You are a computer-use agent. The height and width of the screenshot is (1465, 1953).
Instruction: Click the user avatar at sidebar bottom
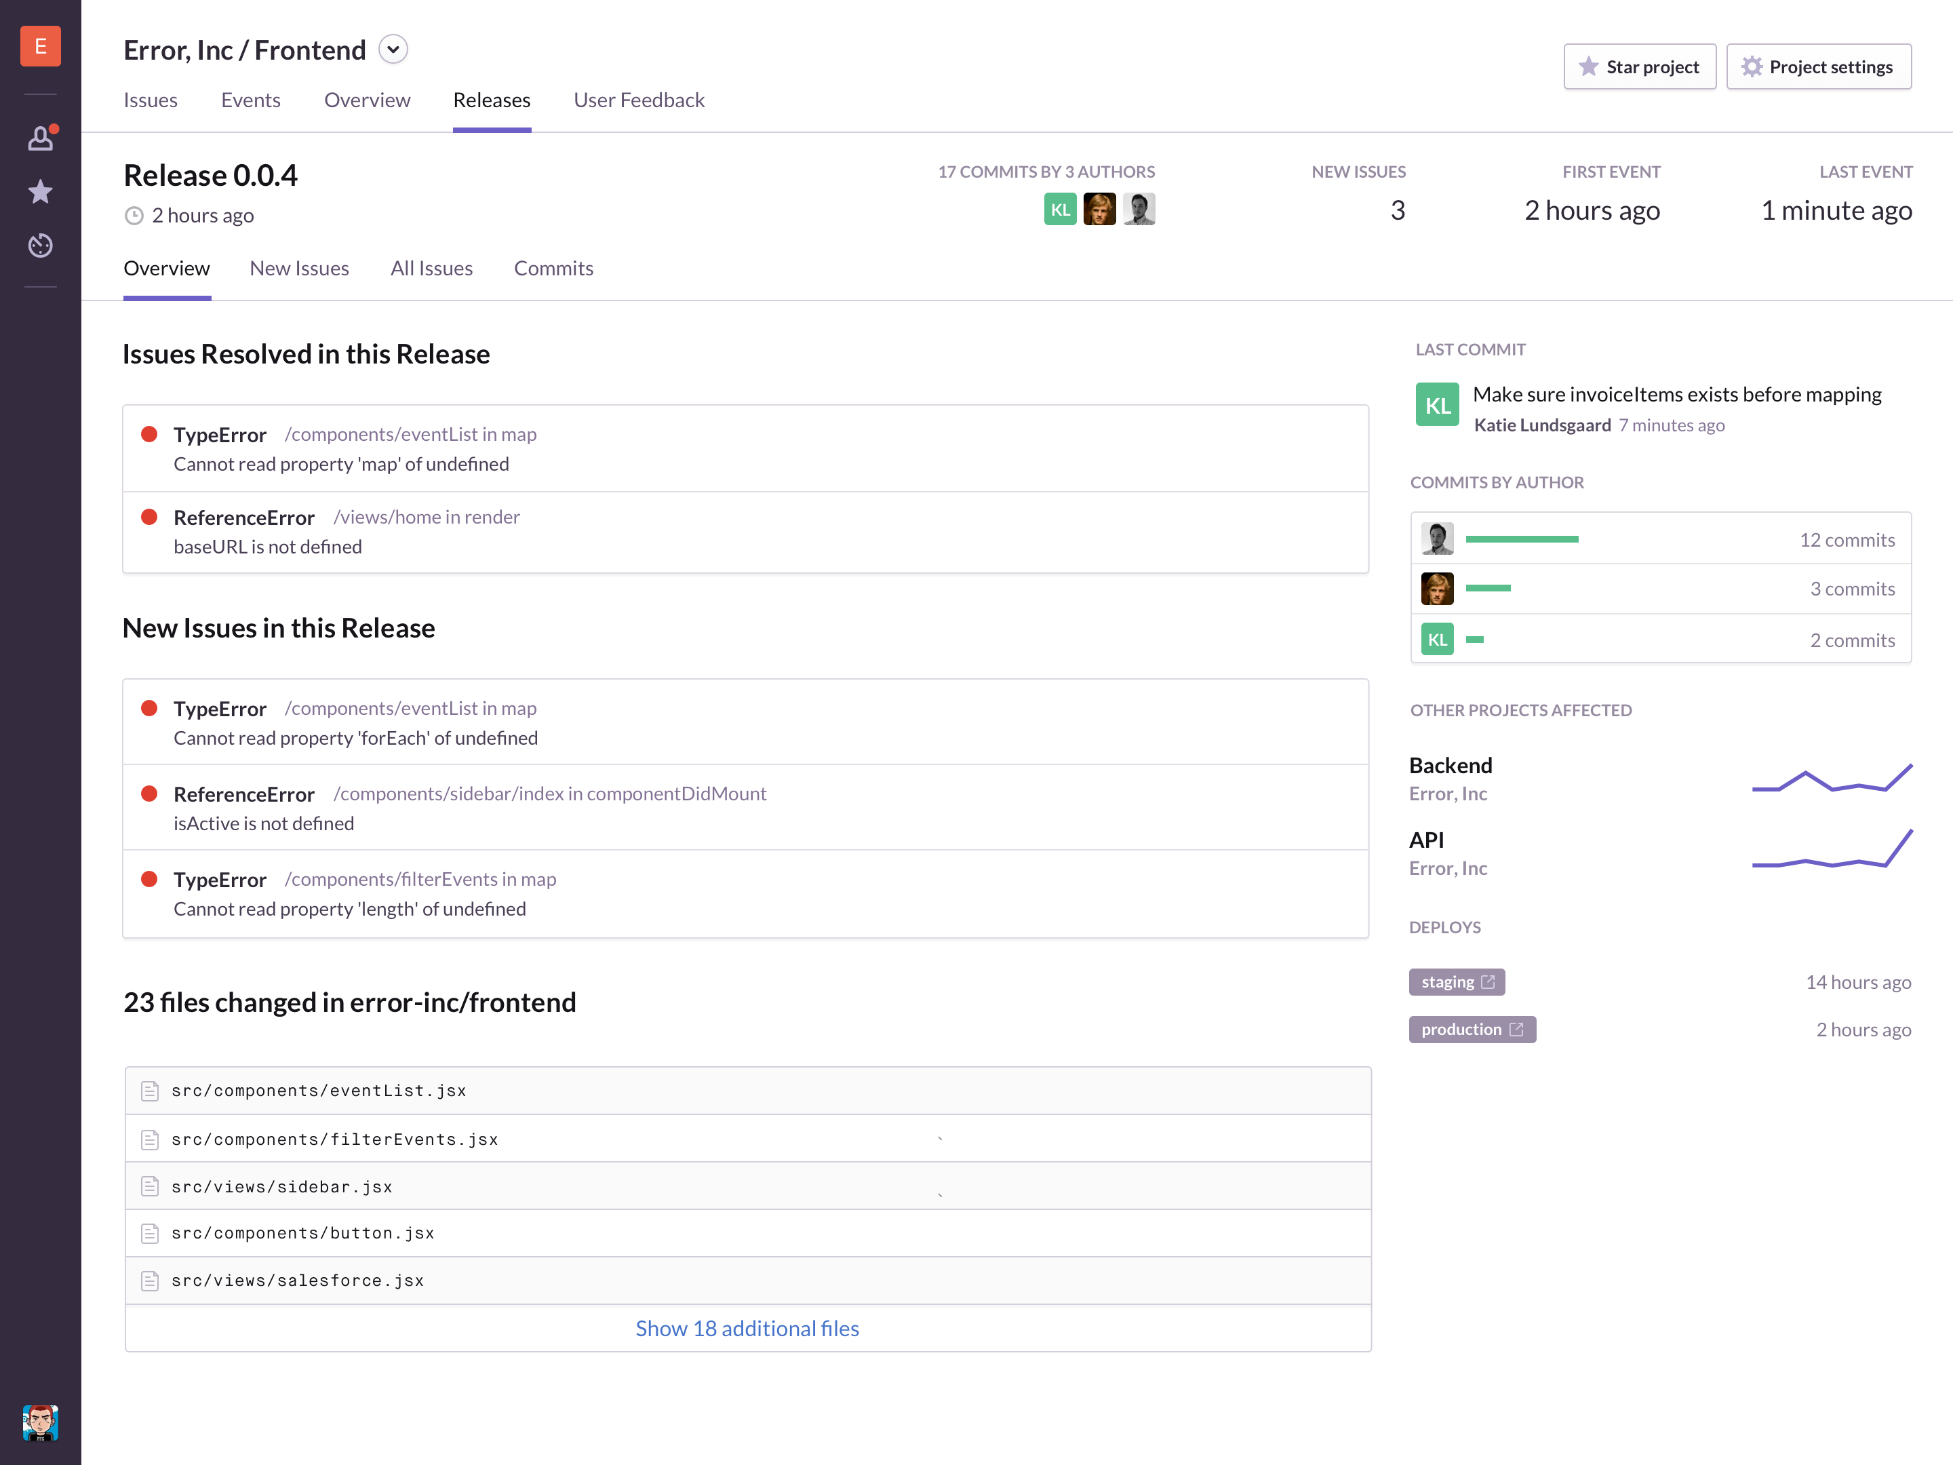[41, 1423]
